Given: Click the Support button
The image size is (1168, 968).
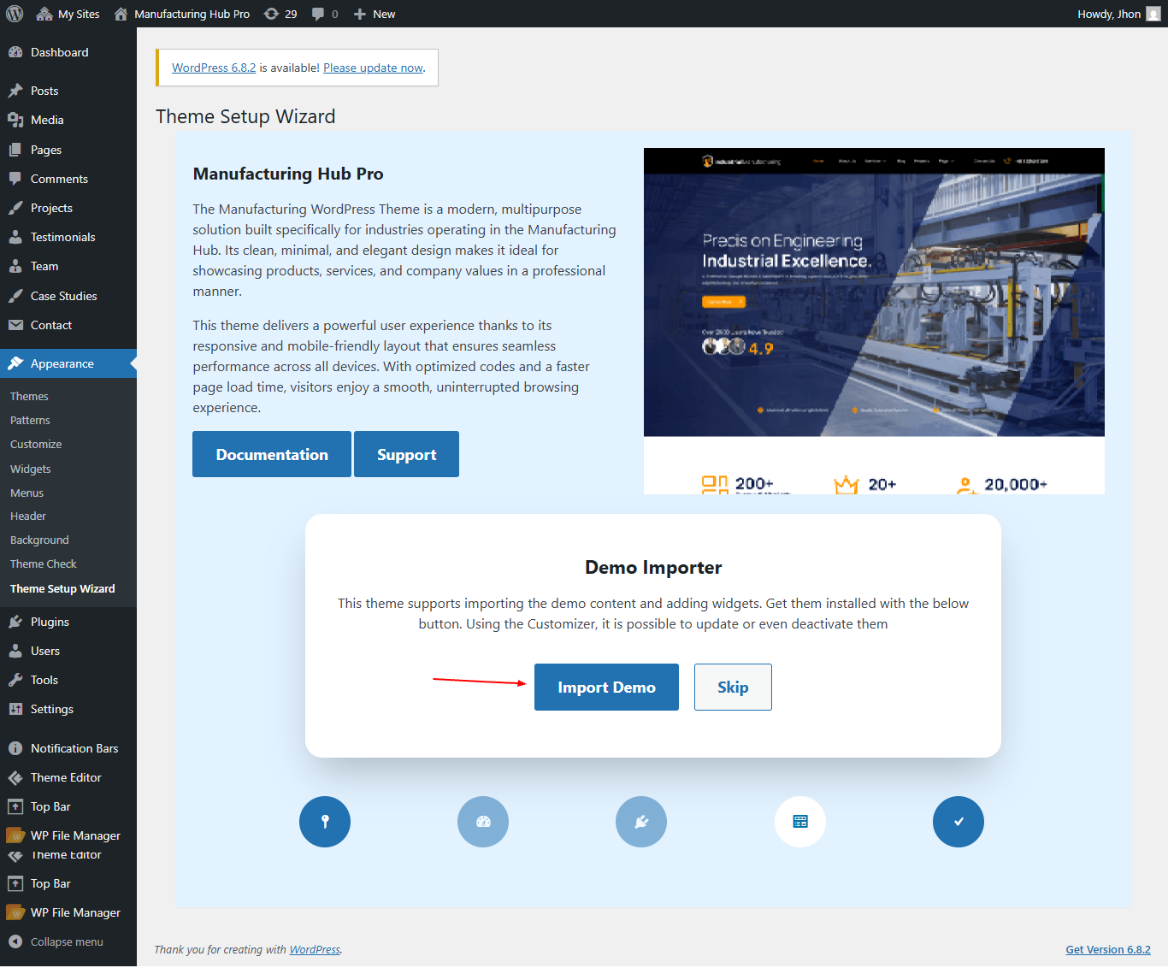Looking at the screenshot, I should tap(406, 454).
